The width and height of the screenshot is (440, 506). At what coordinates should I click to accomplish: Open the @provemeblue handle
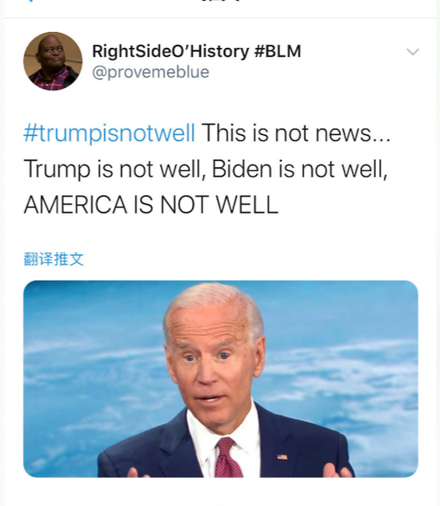pos(150,72)
